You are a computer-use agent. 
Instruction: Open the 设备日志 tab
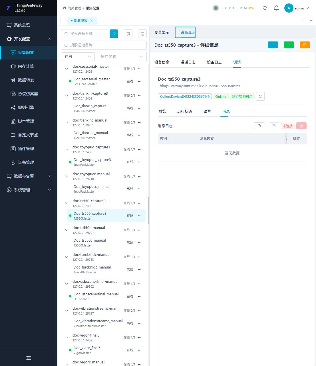(214, 62)
